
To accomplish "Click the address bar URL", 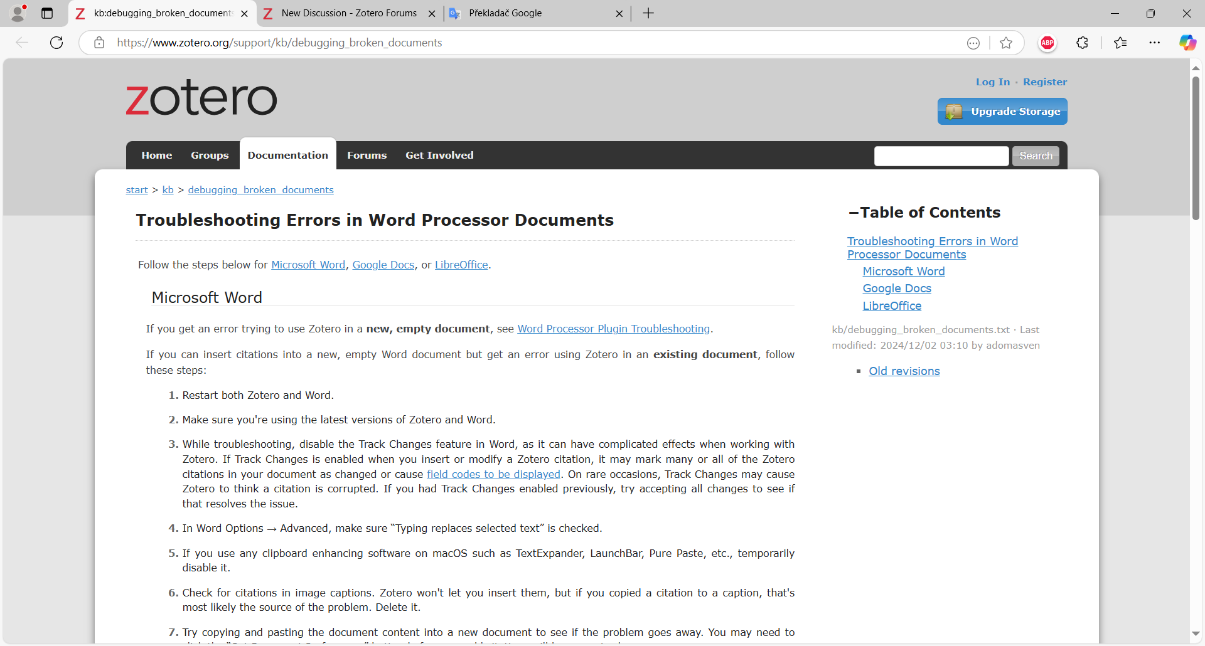I will pos(279,43).
